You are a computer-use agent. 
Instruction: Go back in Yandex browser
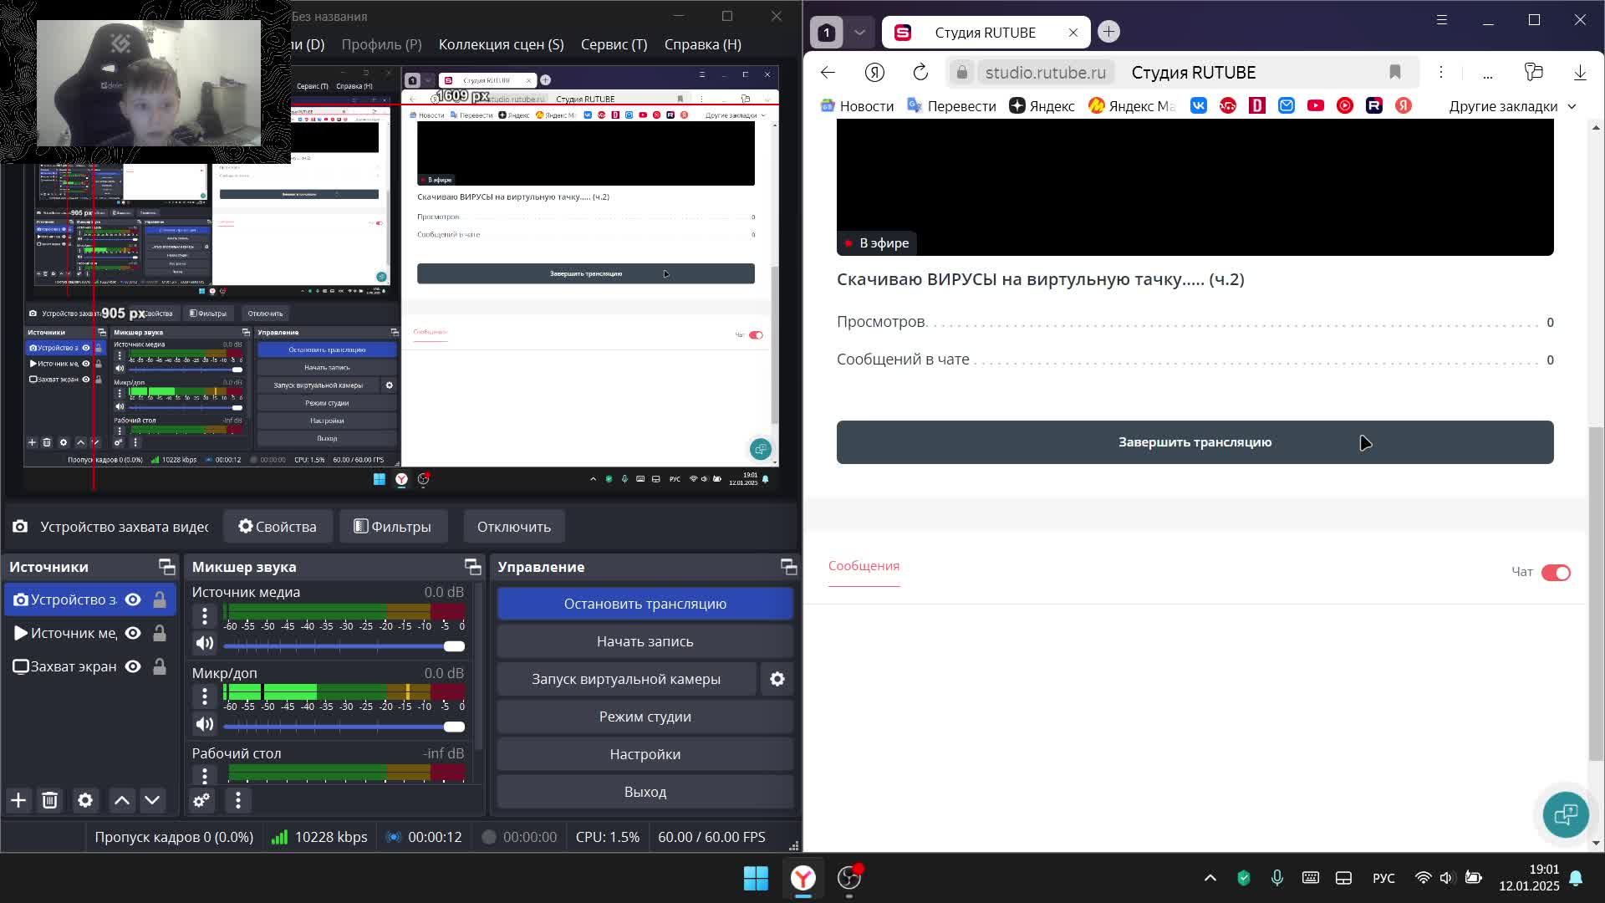pyautogui.click(x=828, y=72)
